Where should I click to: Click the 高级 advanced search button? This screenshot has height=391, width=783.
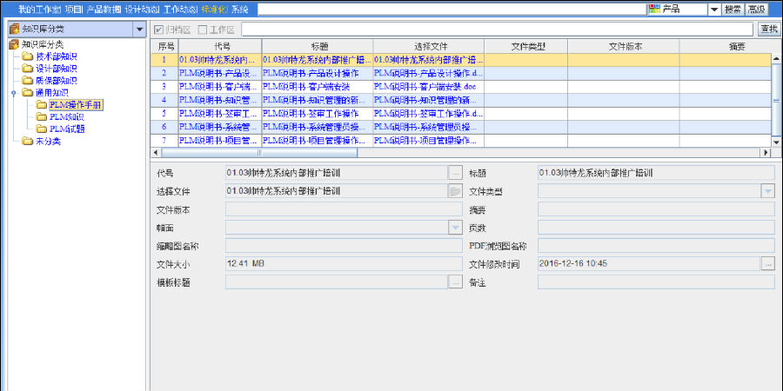tap(756, 9)
